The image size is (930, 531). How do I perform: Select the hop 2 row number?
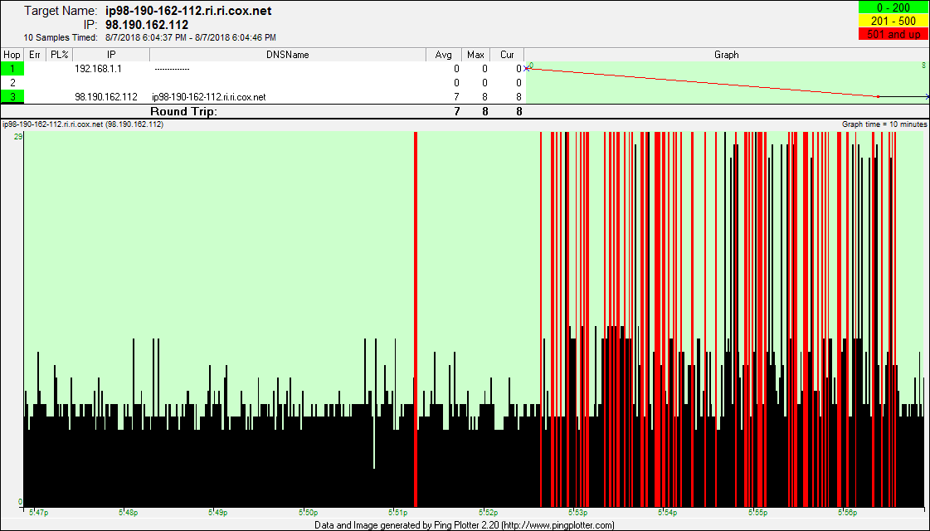click(x=12, y=83)
